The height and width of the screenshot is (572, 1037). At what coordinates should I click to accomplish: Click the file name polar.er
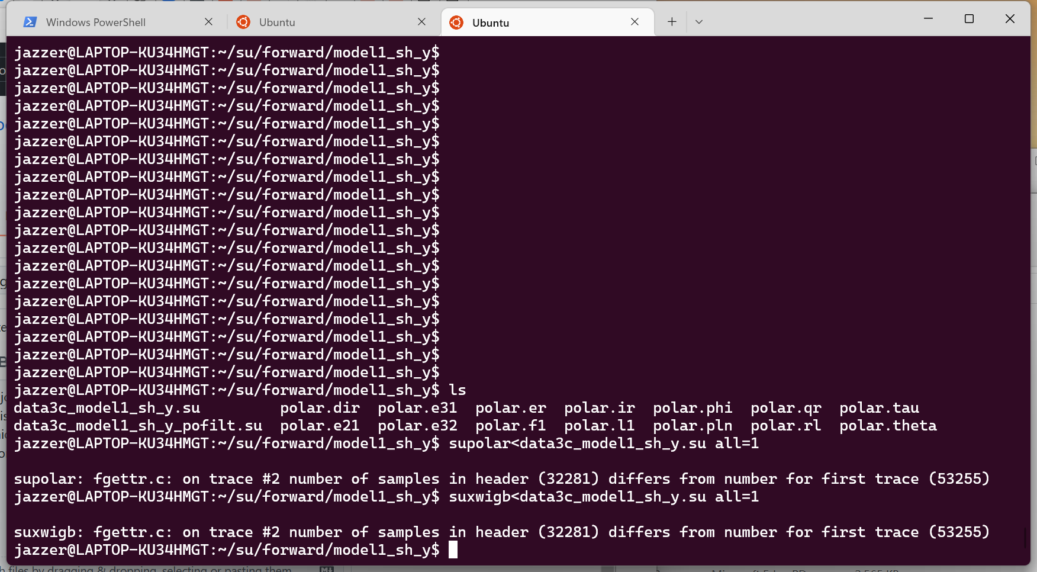click(x=511, y=408)
